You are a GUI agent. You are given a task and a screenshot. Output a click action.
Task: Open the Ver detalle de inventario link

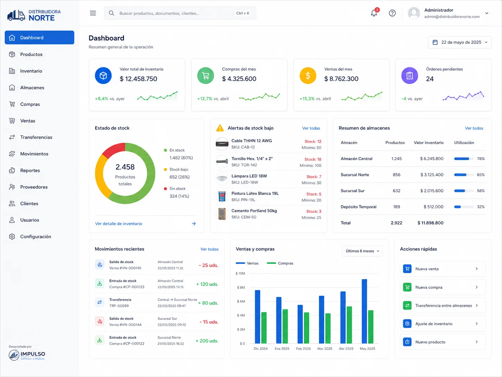click(119, 224)
